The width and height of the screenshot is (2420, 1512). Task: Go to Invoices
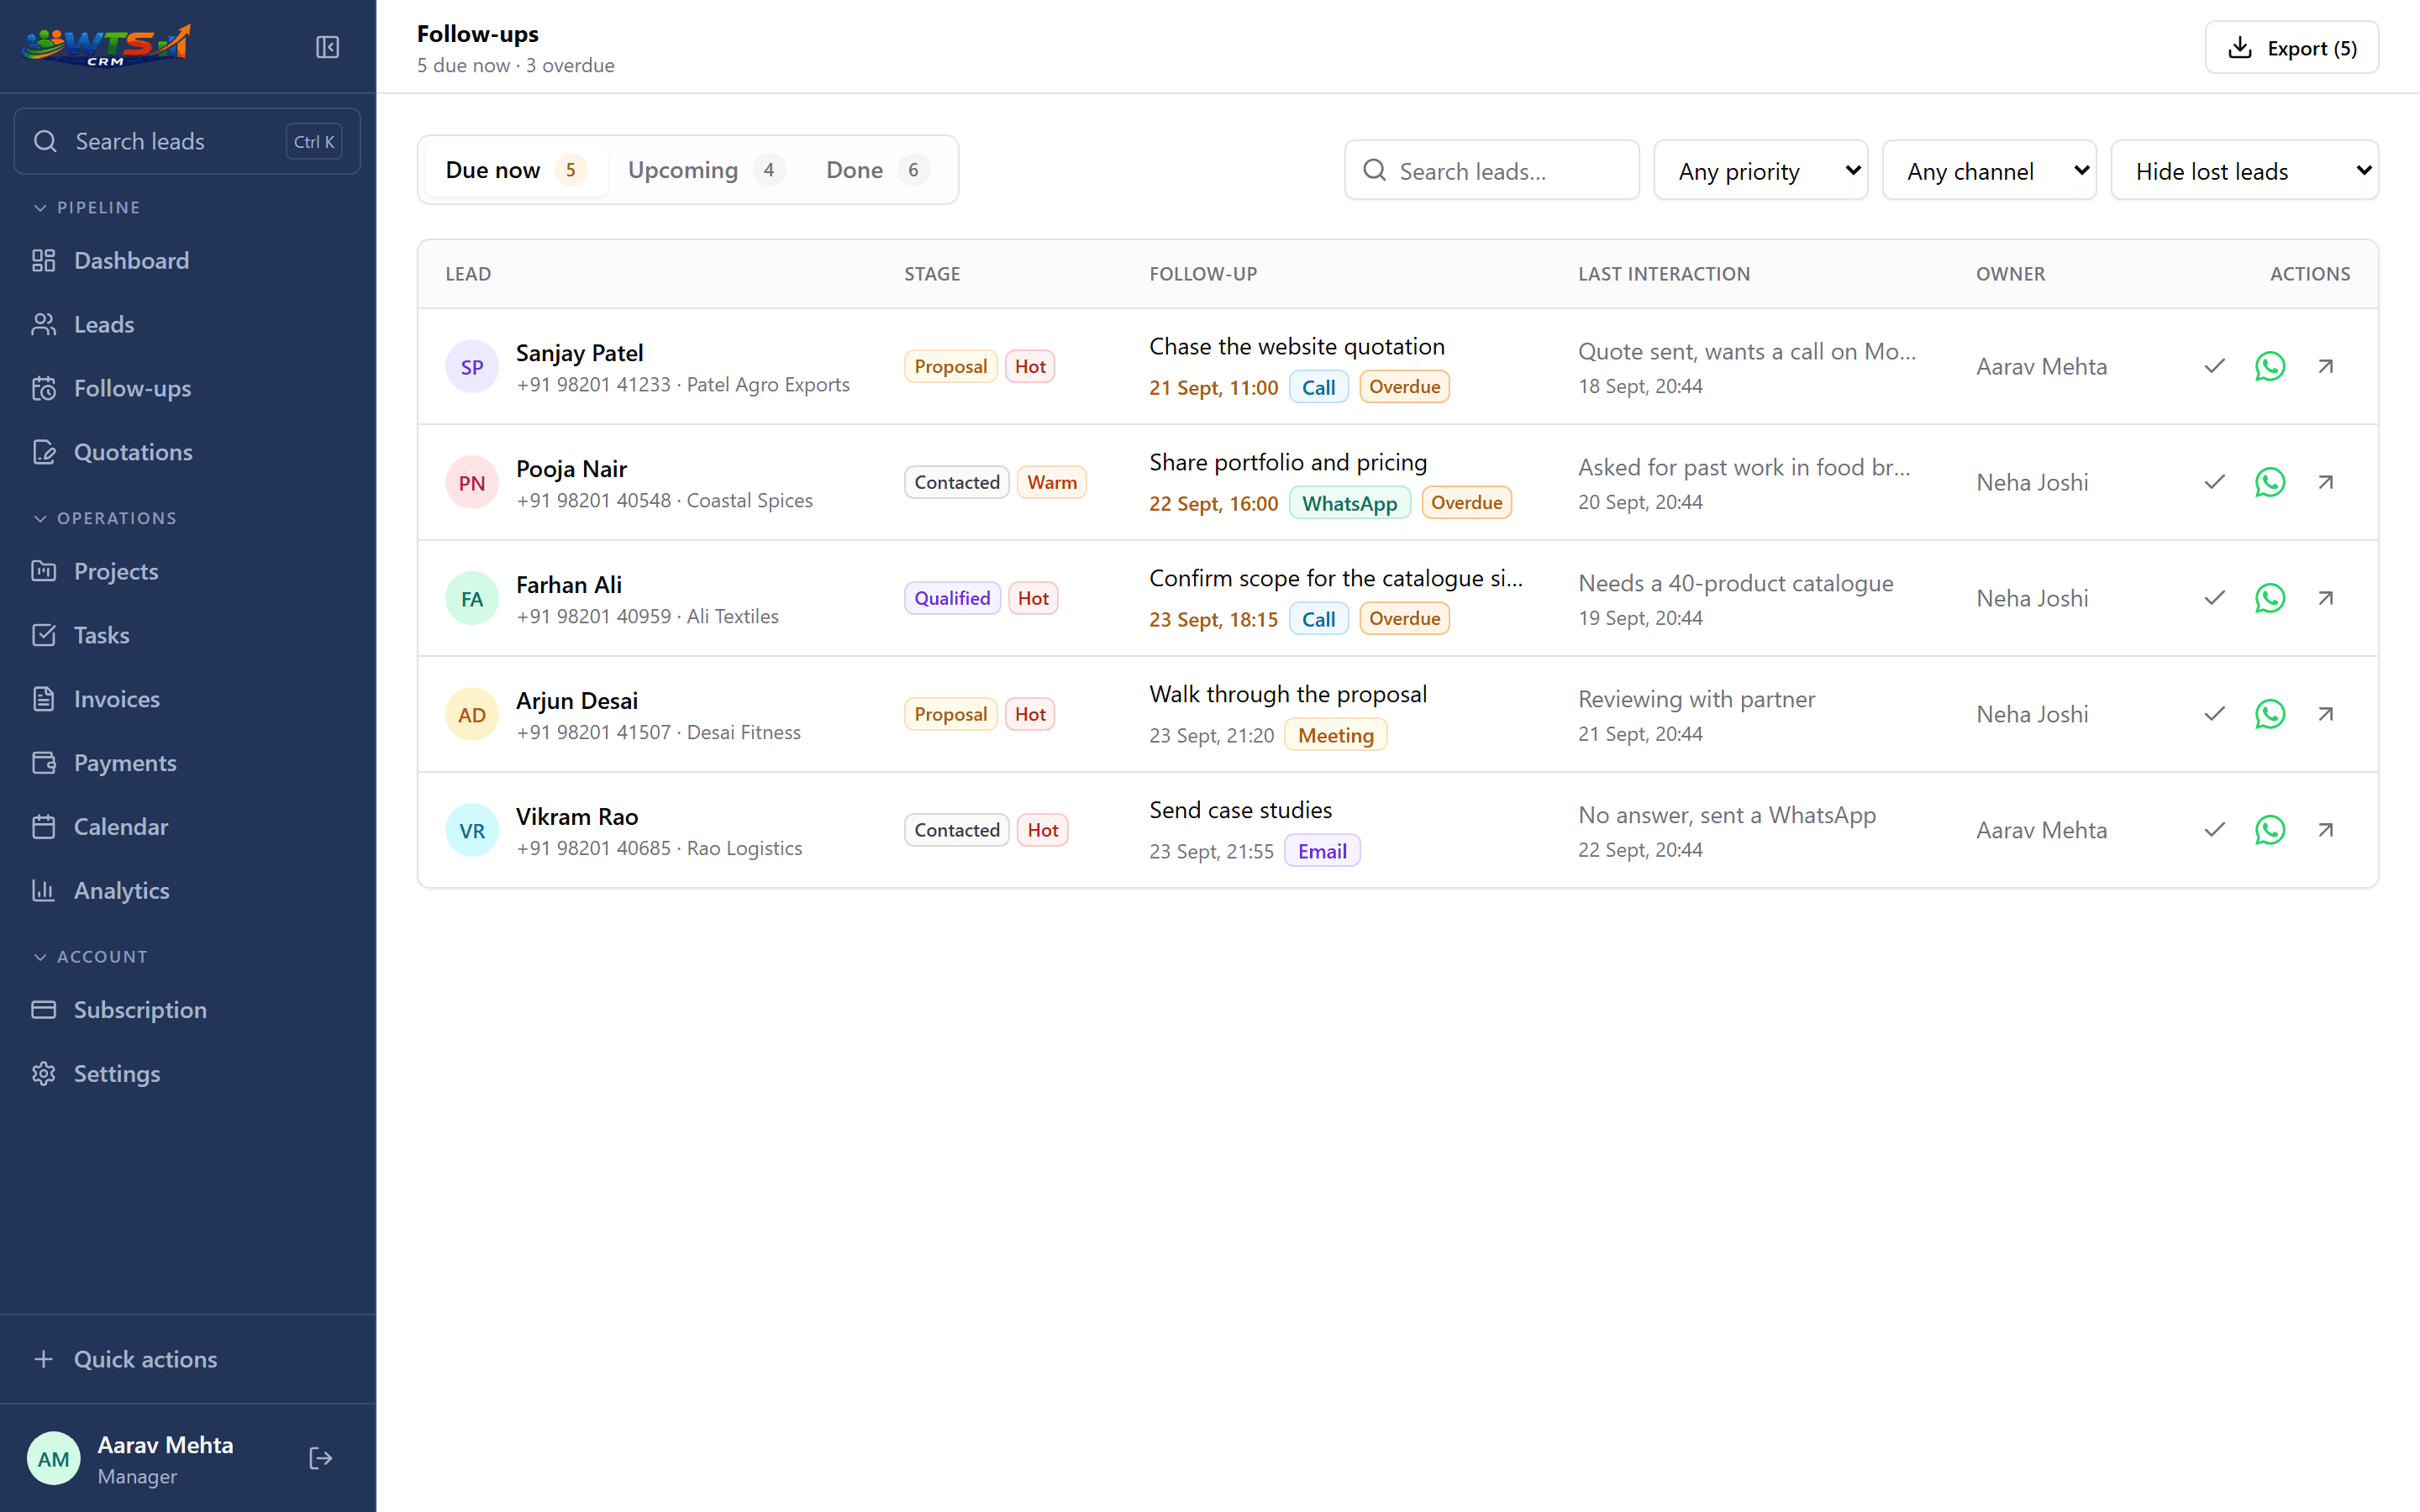(188, 699)
